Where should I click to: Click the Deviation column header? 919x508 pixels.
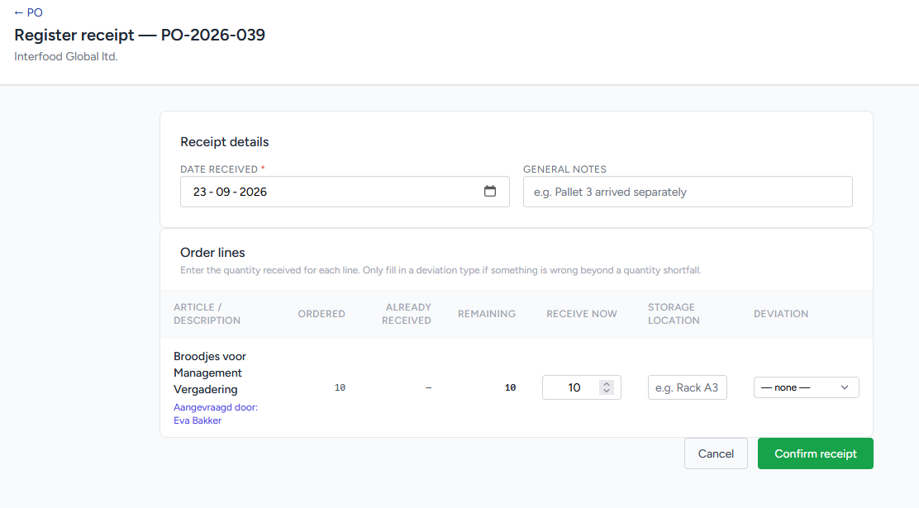coord(781,313)
